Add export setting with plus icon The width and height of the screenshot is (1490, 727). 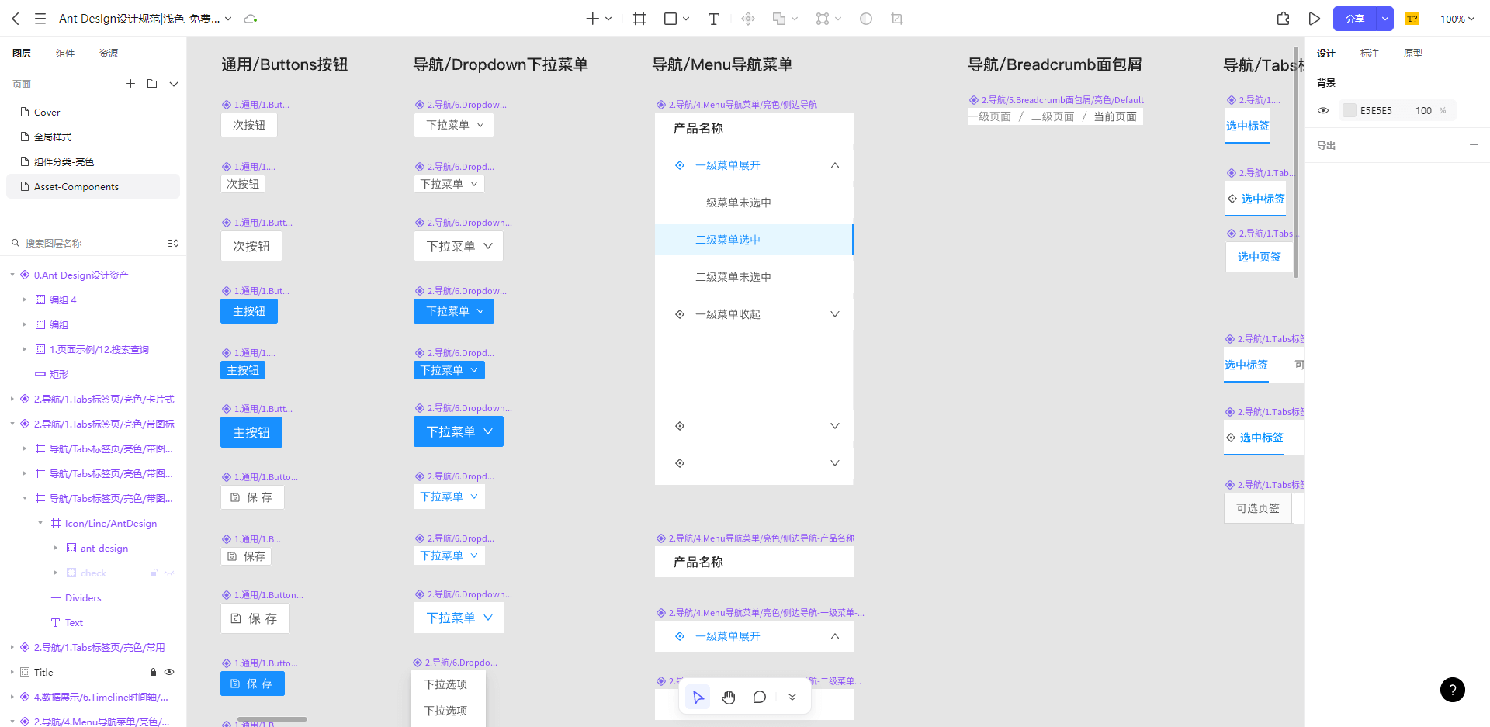[x=1474, y=145]
